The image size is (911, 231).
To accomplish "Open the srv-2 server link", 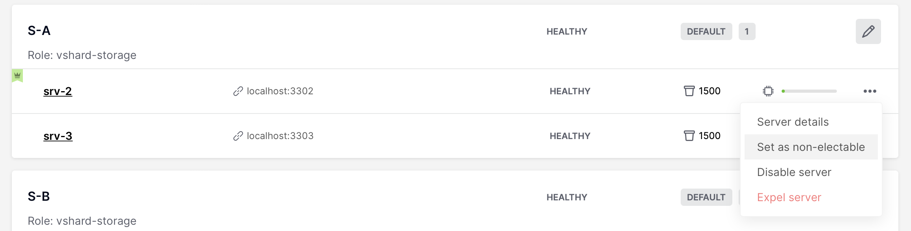I will (x=58, y=91).
